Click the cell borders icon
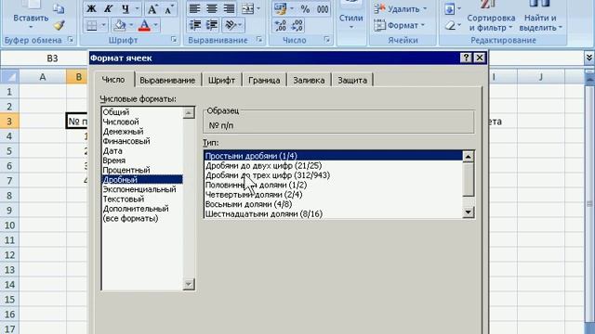The width and height of the screenshot is (595, 334). [91, 25]
